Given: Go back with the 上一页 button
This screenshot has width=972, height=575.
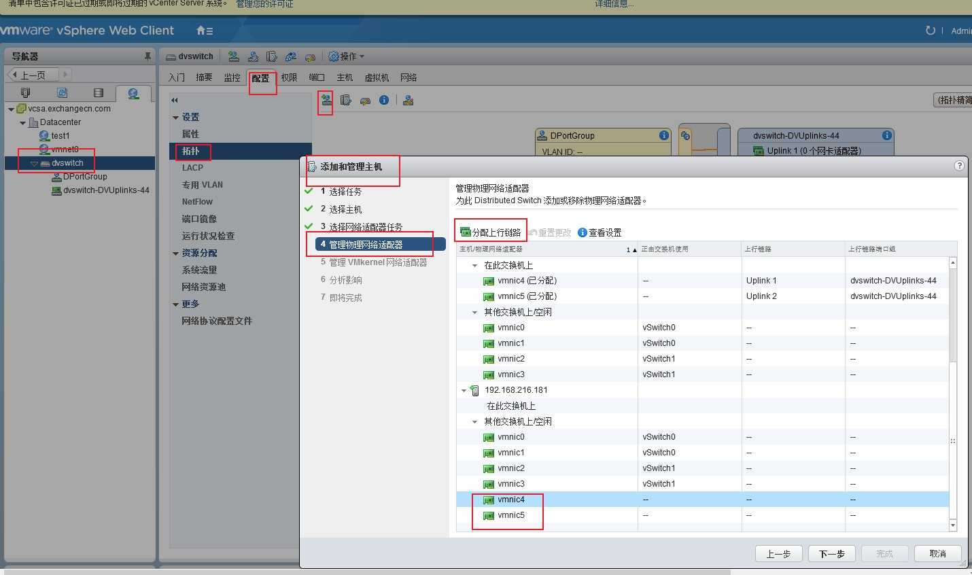Looking at the screenshot, I should (33, 74).
